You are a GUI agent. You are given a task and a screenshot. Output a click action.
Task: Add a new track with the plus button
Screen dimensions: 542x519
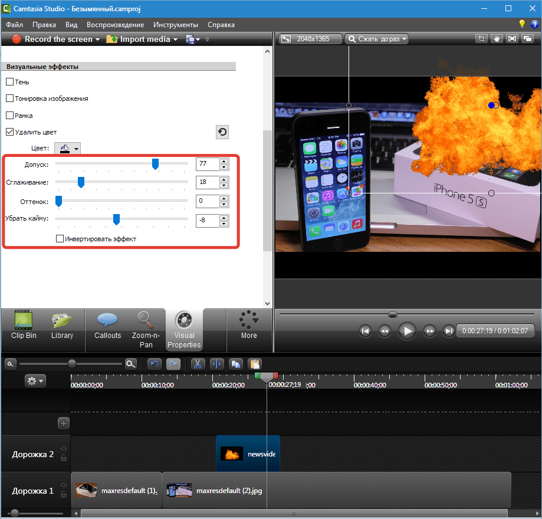tap(64, 423)
